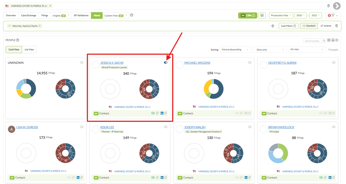Click the green CRM export button
Viewport: 346px width, 184px height.
click(248, 16)
